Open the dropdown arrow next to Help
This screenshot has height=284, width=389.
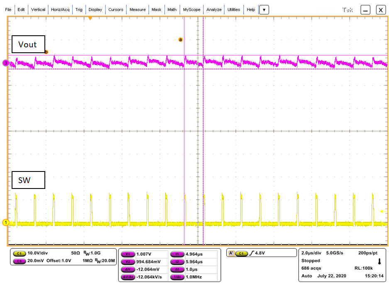point(264,9)
